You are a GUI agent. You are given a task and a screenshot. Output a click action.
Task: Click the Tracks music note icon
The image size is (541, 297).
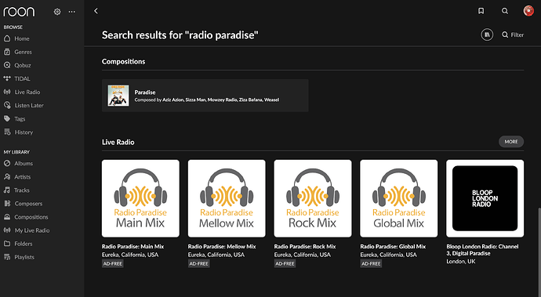click(7, 190)
